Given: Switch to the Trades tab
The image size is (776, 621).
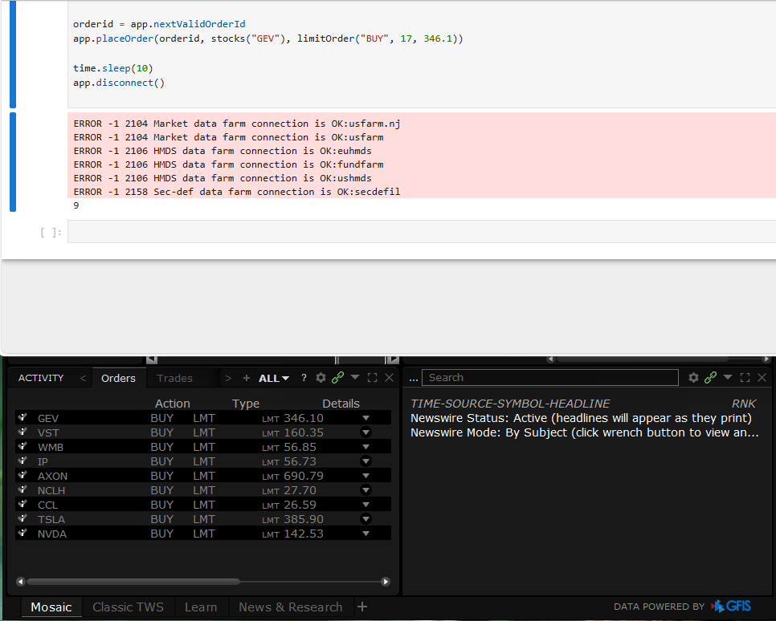Looking at the screenshot, I should point(174,378).
